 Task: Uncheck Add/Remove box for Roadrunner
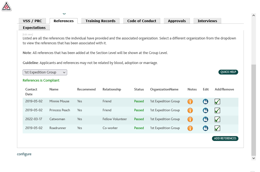coord(217,128)
